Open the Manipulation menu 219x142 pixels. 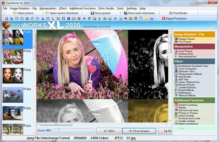click(x=48, y=8)
